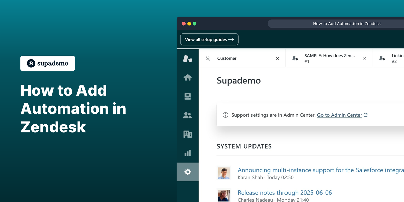Screen dimensions: 404x202
Task: Open the Reporting bar chart icon
Action: click(x=188, y=153)
